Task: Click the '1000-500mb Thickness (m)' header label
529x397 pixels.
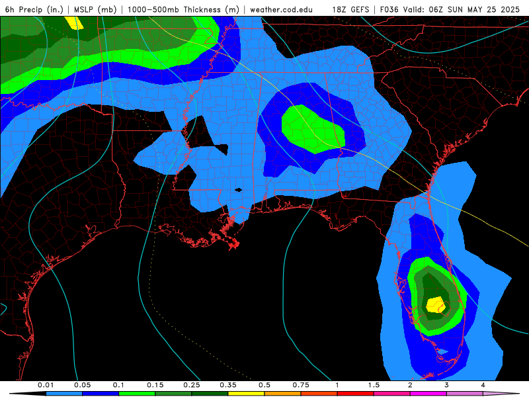Action: (183, 9)
